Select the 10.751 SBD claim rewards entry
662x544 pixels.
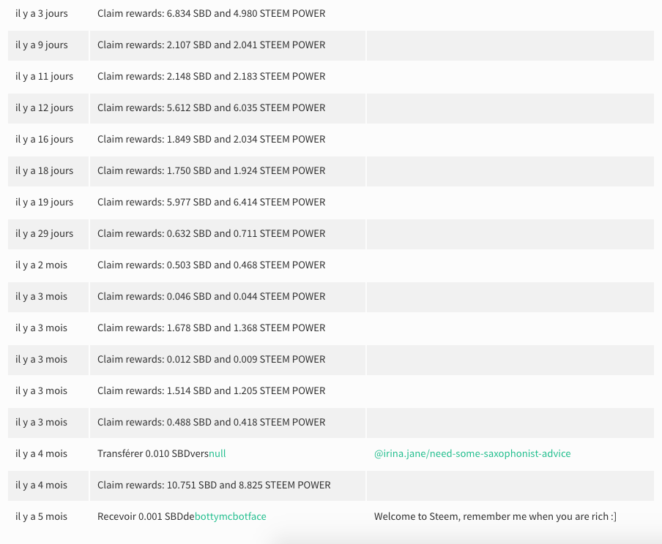214,485
